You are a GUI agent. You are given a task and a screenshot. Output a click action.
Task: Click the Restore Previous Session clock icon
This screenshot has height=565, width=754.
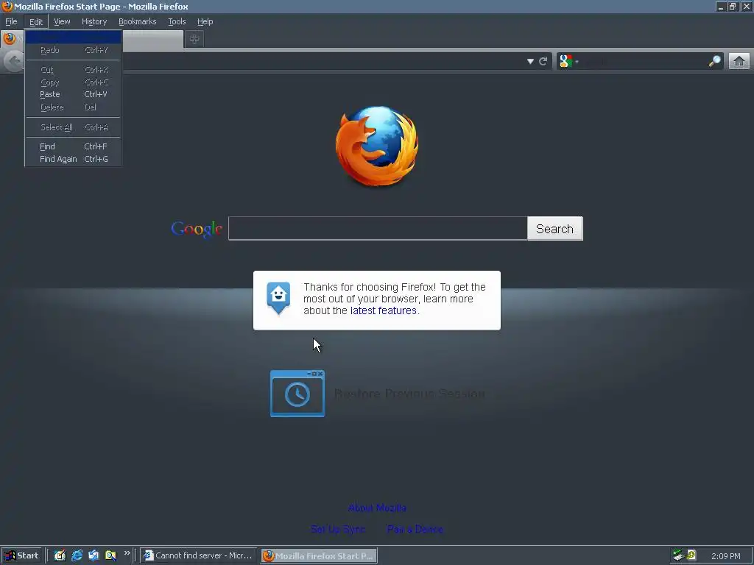point(297,394)
